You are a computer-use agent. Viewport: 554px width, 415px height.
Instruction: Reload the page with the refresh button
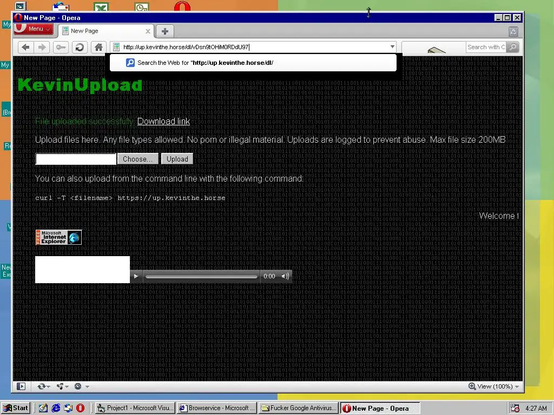coord(80,47)
